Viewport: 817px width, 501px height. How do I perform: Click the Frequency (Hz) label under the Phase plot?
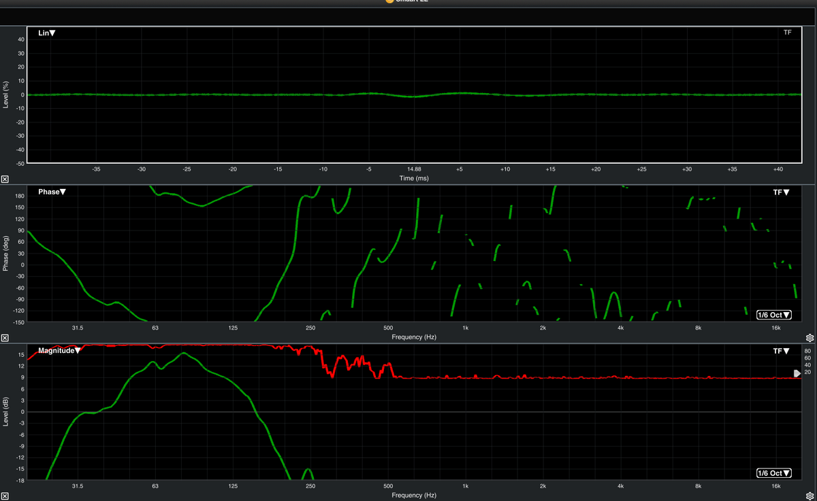click(414, 336)
